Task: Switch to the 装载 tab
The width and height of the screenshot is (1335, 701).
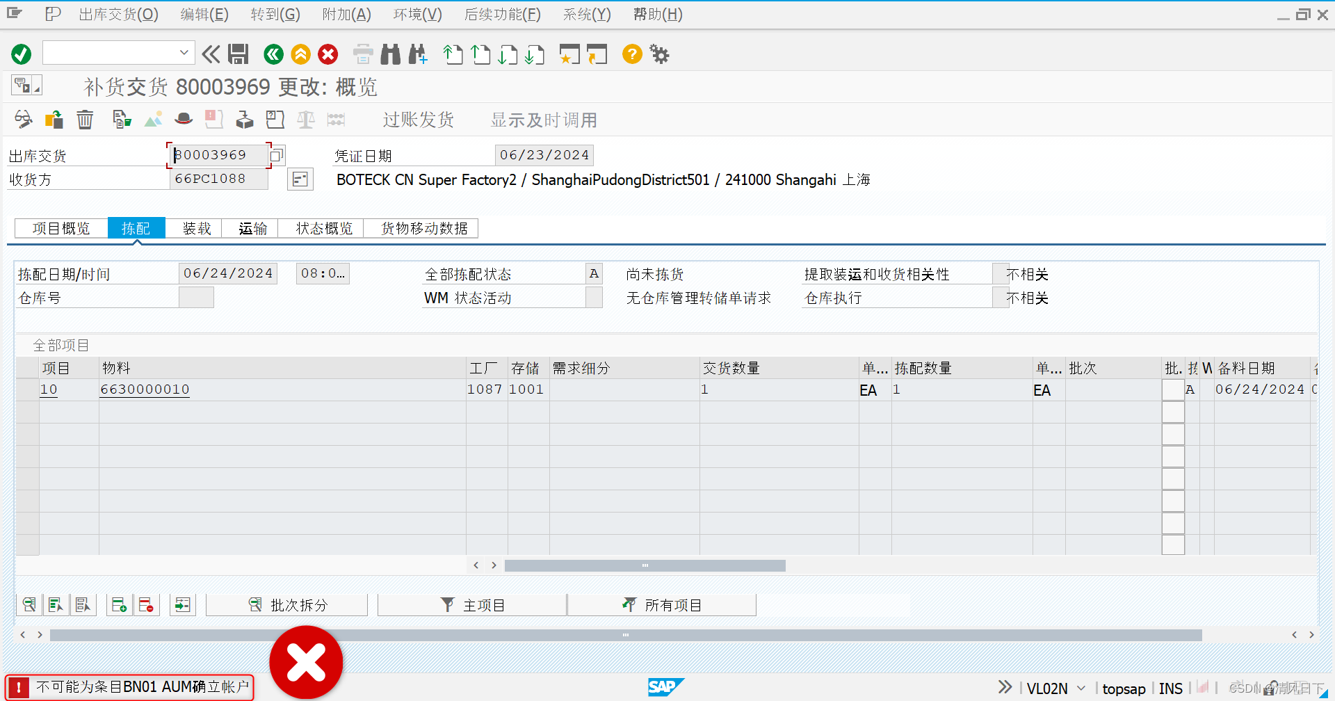Action: 195,227
